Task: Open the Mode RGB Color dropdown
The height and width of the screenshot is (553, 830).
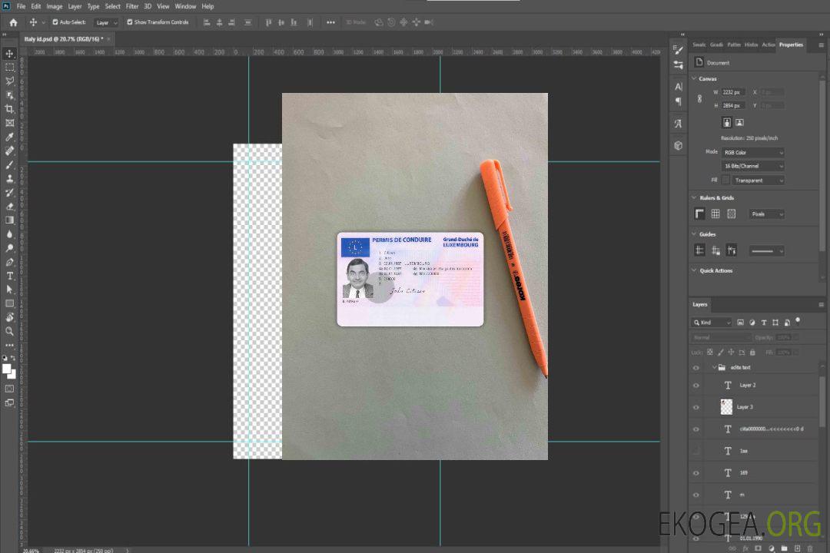Action: click(x=753, y=152)
